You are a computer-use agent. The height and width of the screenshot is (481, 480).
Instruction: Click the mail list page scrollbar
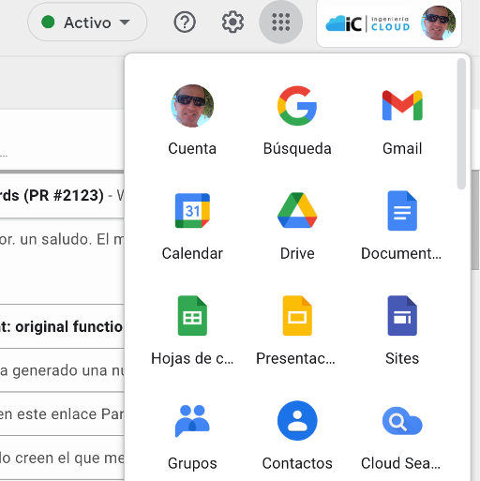[475, 220]
